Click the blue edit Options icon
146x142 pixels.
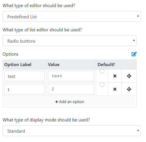(x=134, y=54)
